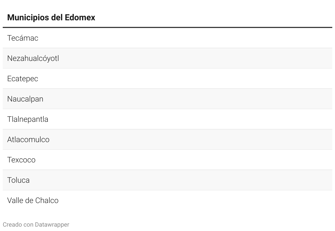
Task: Select the Tecámac row
Action: click(168, 38)
